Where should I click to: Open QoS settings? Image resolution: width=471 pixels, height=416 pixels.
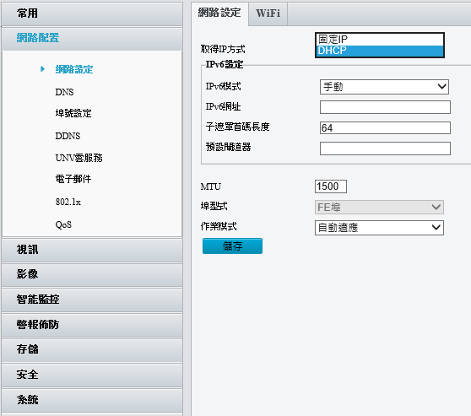63,224
